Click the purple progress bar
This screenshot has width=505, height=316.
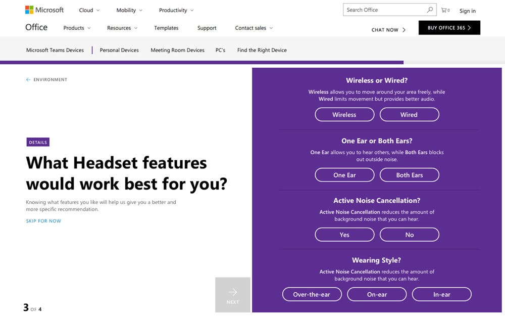pyautogui.click(x=201, y=62)
